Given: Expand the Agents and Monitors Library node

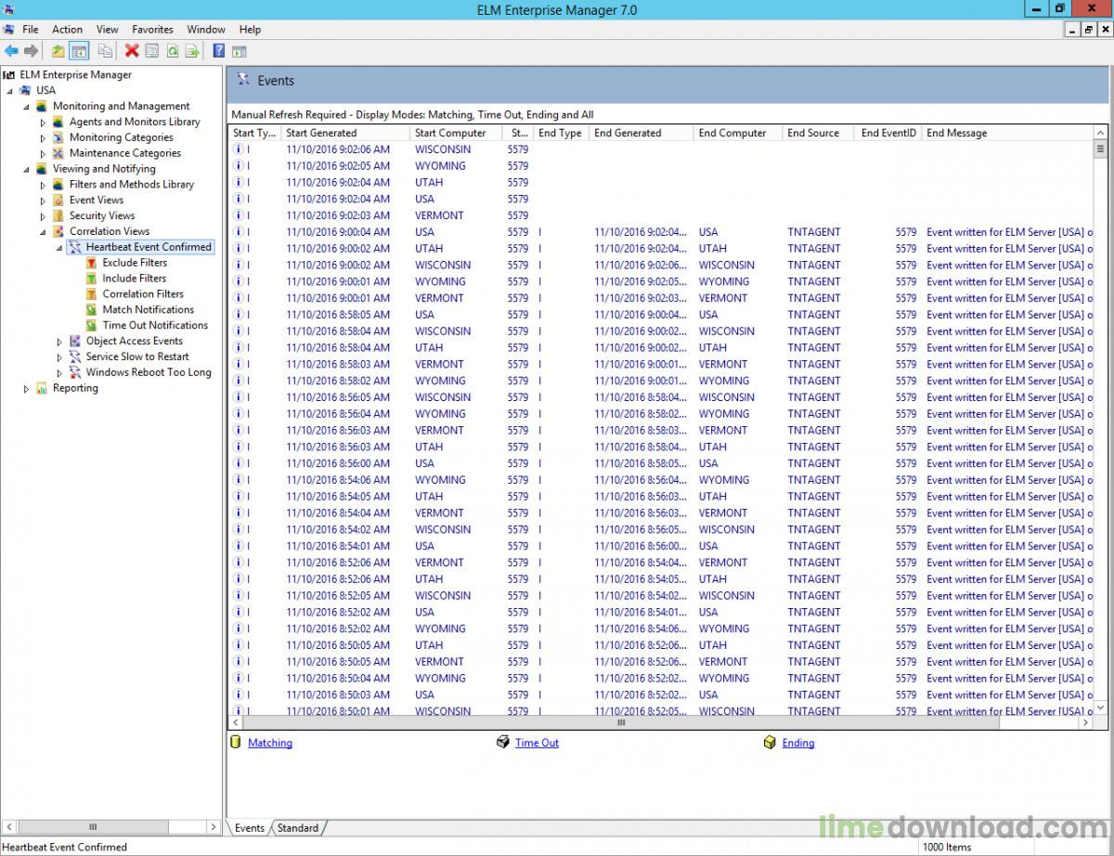Looking at the screenshot, I should [43, 123].
